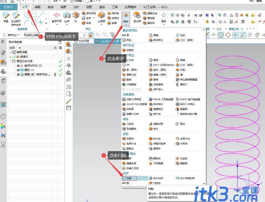Select 变化扫掠 in the menu
This screenshot has width=265, height=202.
[156, 178]
